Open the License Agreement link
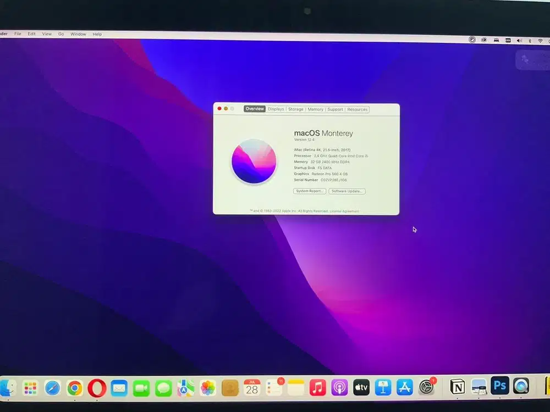 click(x=345, y=211)
